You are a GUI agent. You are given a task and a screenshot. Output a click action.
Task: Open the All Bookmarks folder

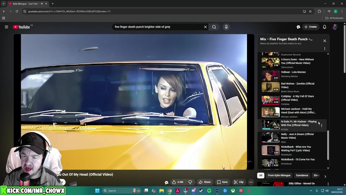[334, 18]
